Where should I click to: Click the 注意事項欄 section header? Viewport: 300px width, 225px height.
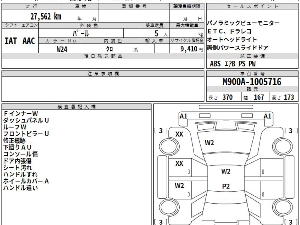(103, 74)
